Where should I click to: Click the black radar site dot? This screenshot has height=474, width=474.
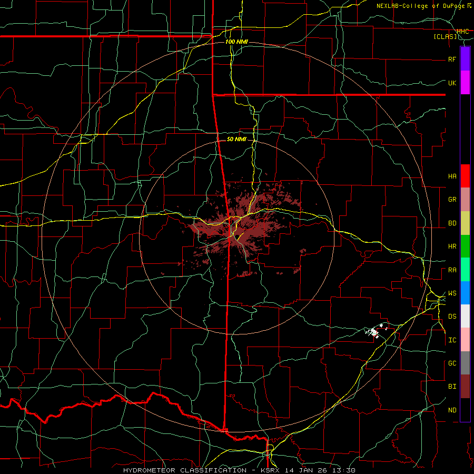pyautogui.click(x=238, y=236)
